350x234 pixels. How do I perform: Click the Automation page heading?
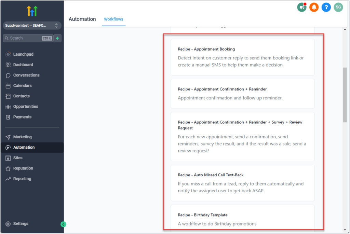coord(82,19)
